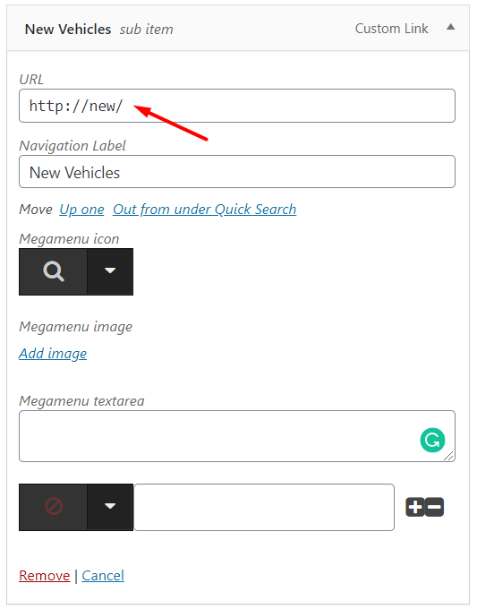Click the minus icon to remove row
The width and height of the screenshot is (477, 609).
(434, 507)
